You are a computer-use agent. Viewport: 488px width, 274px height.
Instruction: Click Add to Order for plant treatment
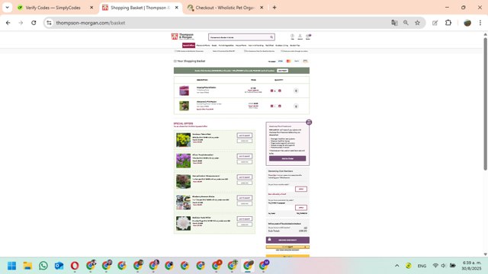pos(287,158)
